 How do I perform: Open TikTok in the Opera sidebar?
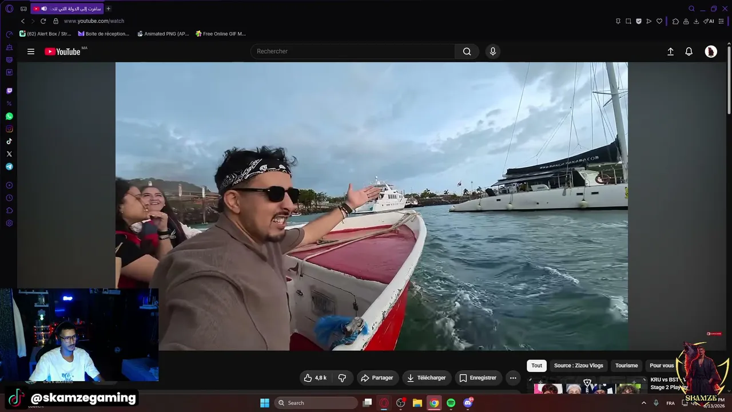click(x=9, y=141)
